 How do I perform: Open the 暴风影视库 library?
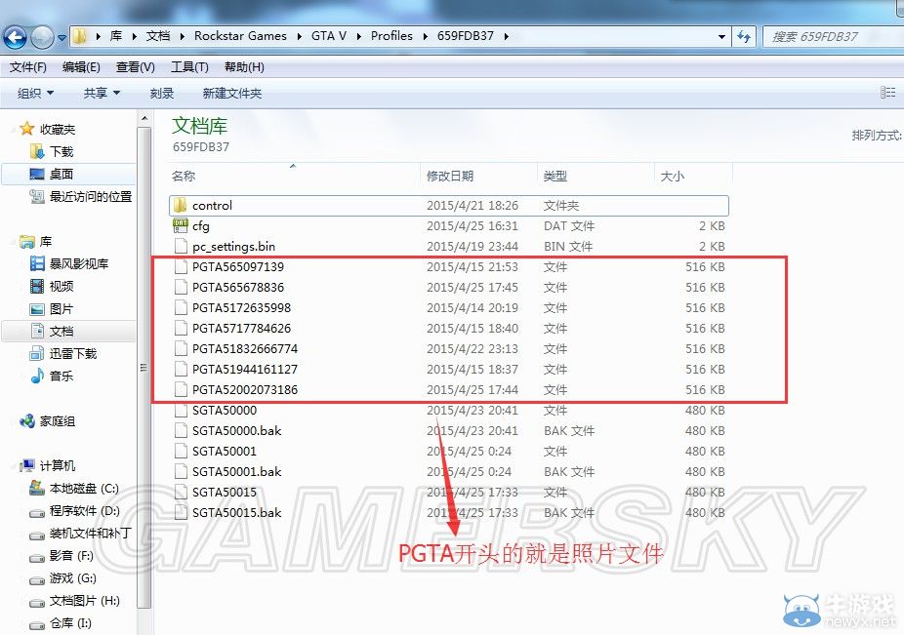coord(81,261)
